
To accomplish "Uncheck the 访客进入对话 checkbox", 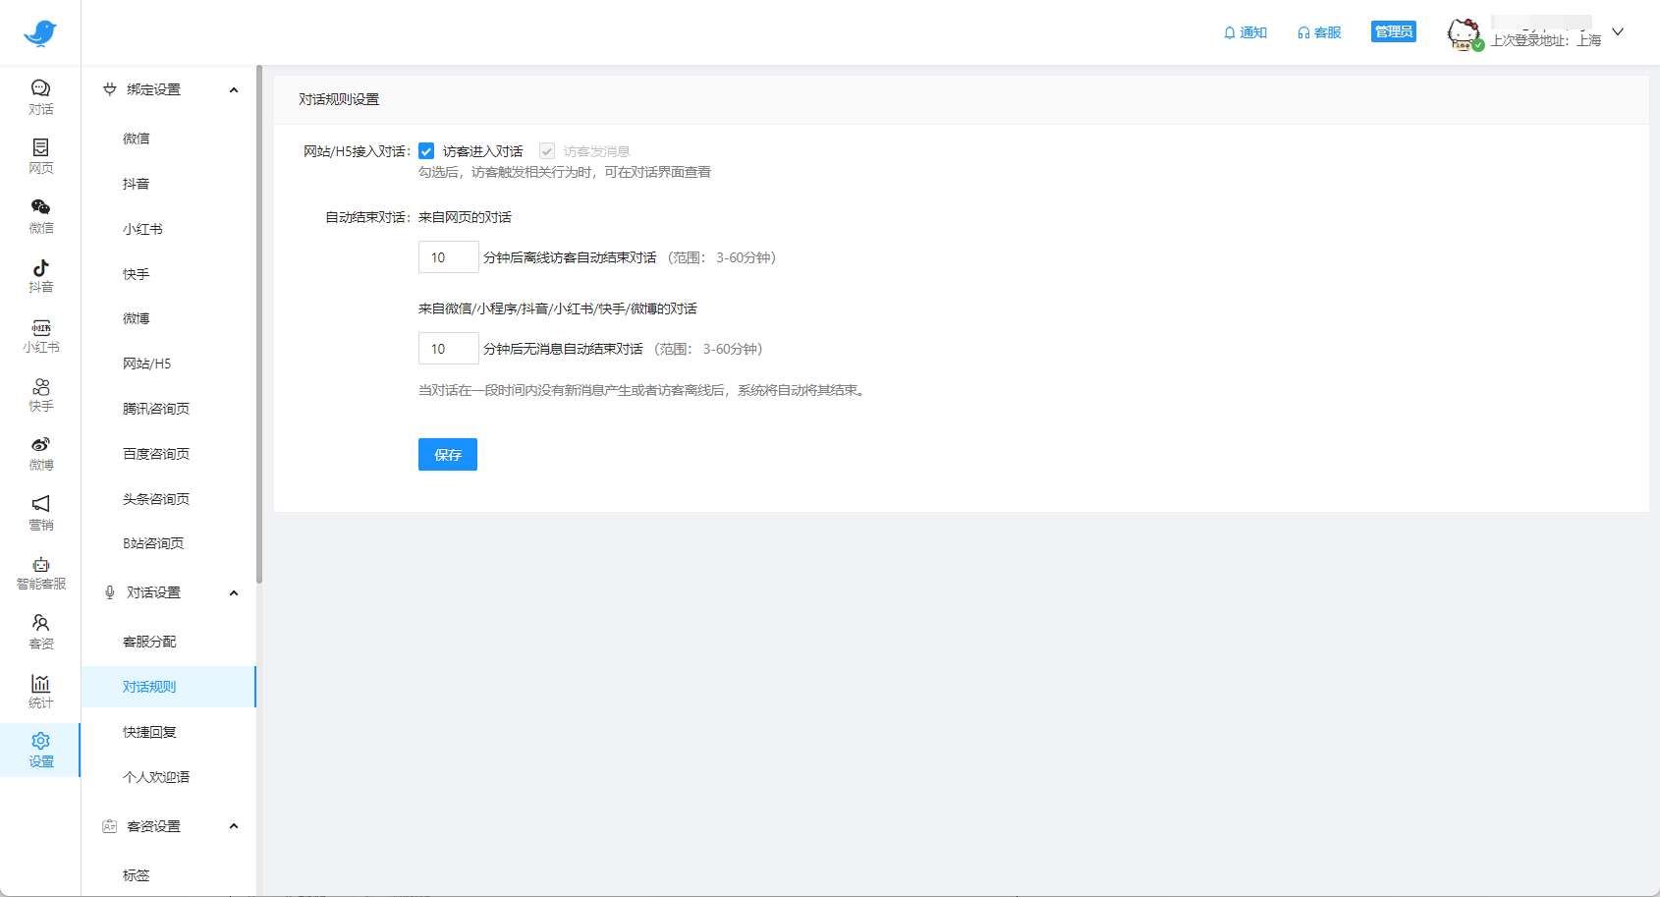I will (x=426, y=151).
